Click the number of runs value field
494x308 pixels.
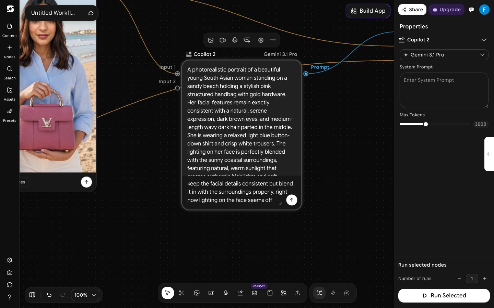[x=472, y=279]
